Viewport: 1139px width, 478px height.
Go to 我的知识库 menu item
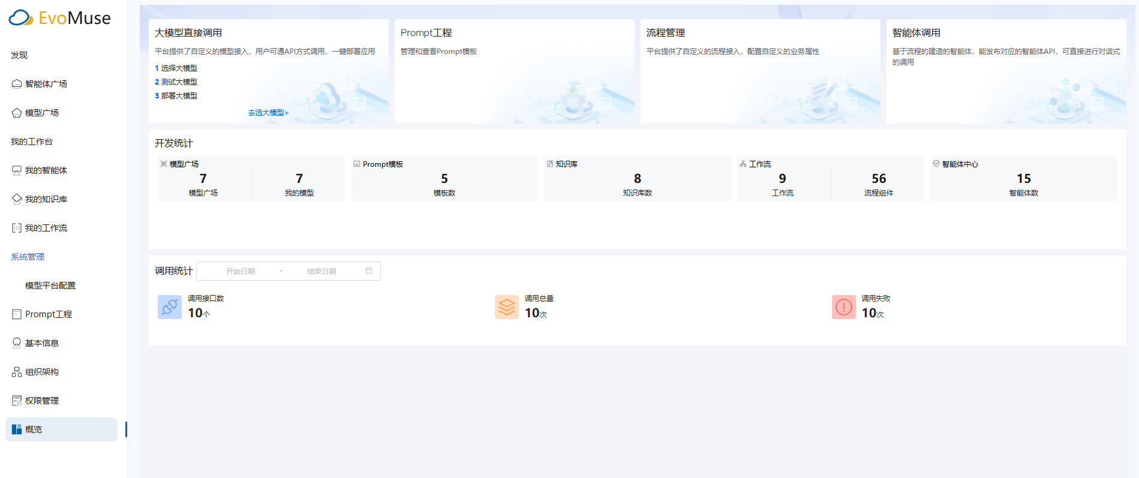click(61, 199)
